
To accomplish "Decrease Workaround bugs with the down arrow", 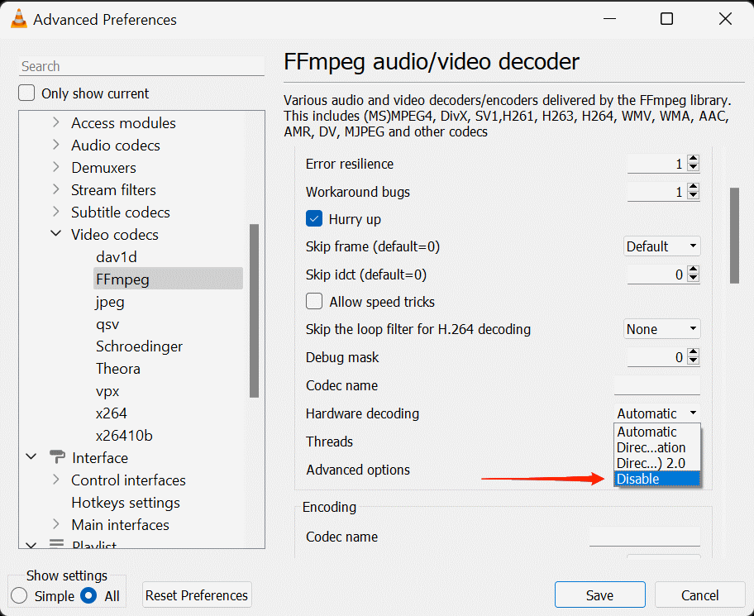I will (693, 196).
